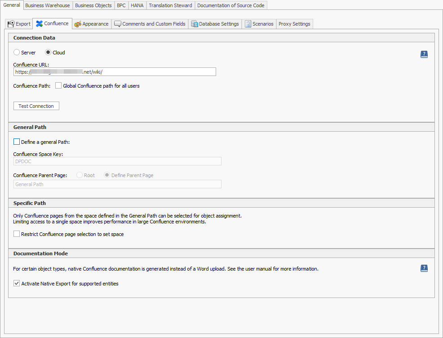443x338 pixels.
Task: Open the Appearance tab with palette icon
Action: 91,24
